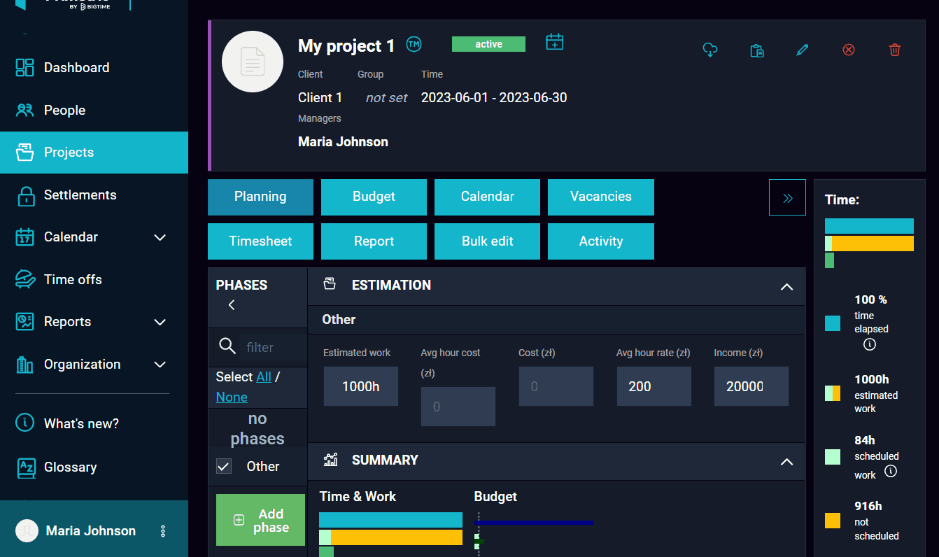Open user options dots beside Maria Johnson
The image size is (939, 557).
(163, 531)
